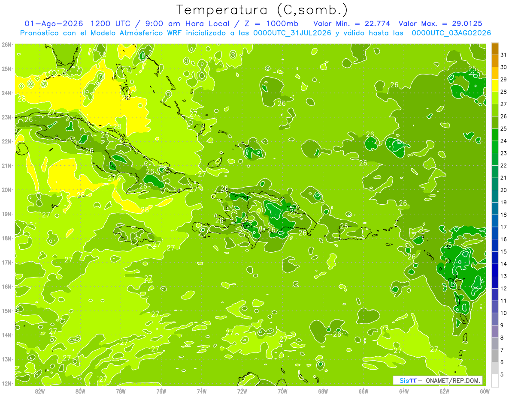The height and width of the screenshot is (397, 515).
Task: Click the '24' label on the color scale
Action: click(504, 141)
